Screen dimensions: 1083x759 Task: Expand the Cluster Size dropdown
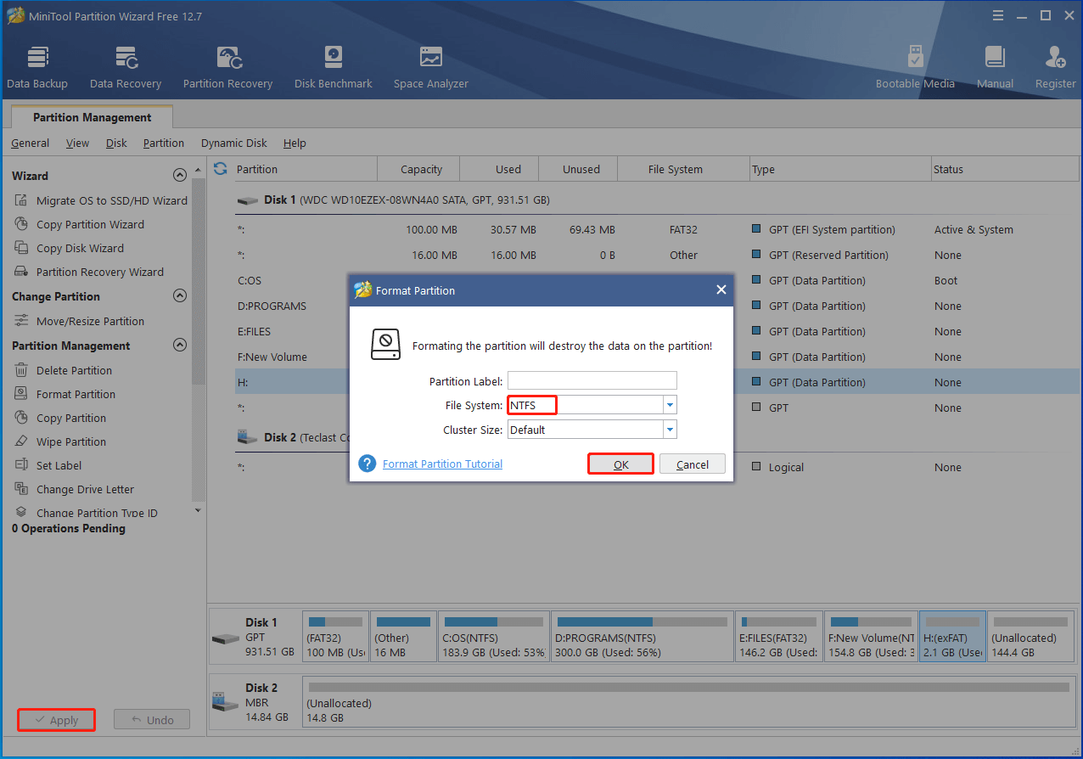point(670,430)
